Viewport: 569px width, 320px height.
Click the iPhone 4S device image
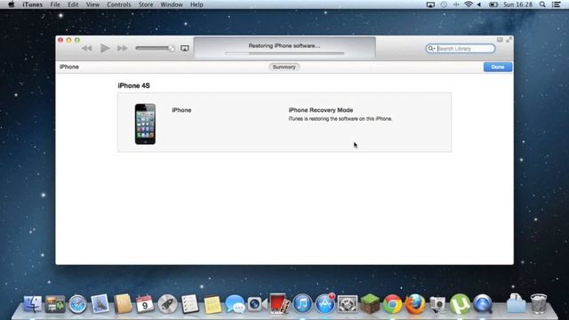click(145, 124)
